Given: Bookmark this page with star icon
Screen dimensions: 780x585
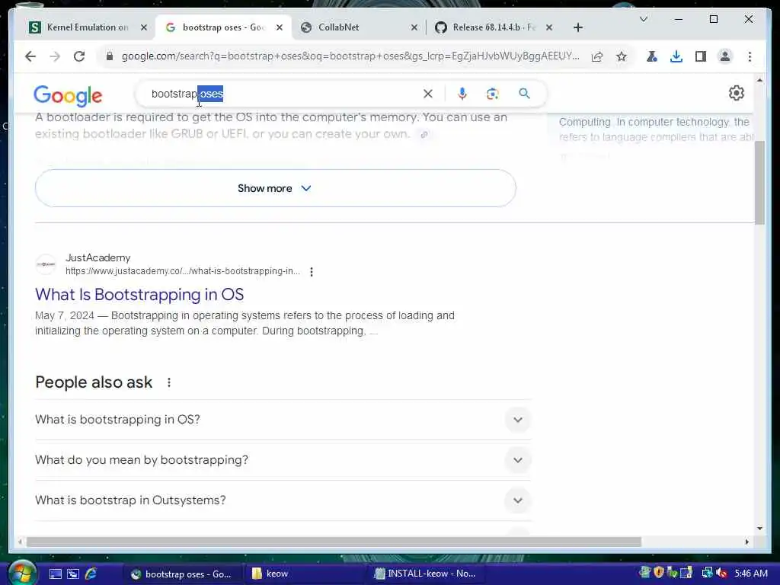Looking at the screenshot, I should (622, 56).
